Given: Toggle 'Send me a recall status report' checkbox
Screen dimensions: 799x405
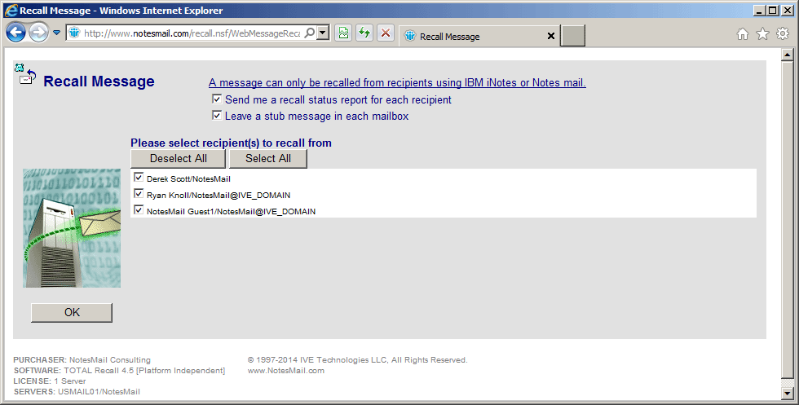Looking at the screenshot, I should coord(217,99).
